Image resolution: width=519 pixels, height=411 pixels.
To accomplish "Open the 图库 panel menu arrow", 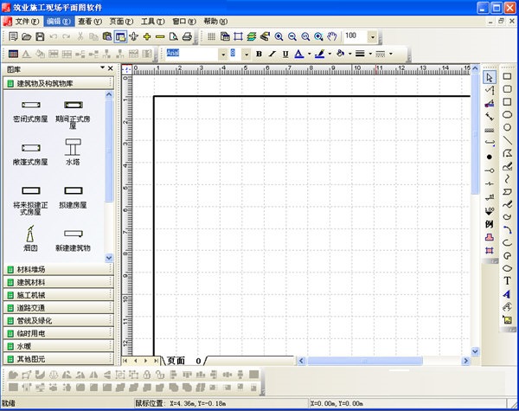I will click(103, 67).
